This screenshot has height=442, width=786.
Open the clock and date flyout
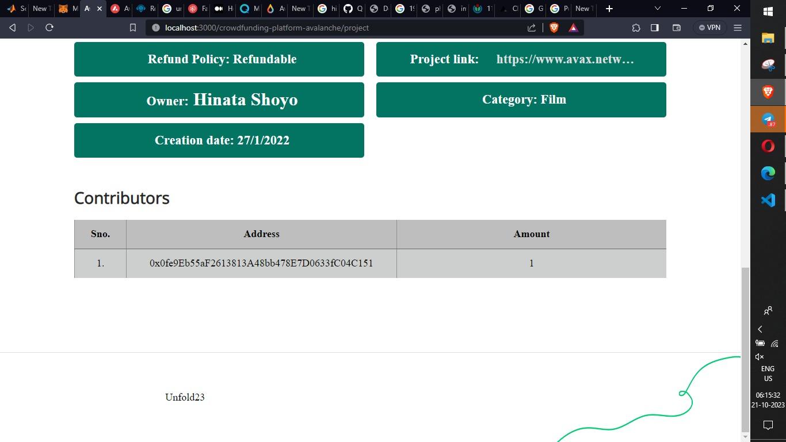click(768, 400)
